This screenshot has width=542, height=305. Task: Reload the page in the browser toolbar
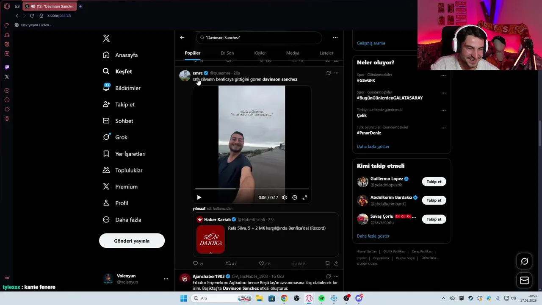tap(32, 16)
